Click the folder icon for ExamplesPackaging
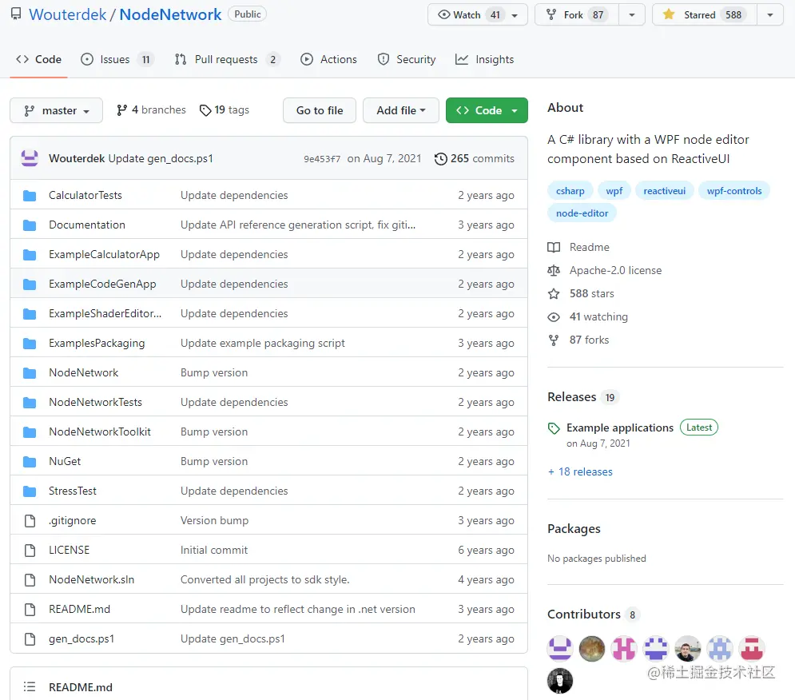 [x=30, y=344]
